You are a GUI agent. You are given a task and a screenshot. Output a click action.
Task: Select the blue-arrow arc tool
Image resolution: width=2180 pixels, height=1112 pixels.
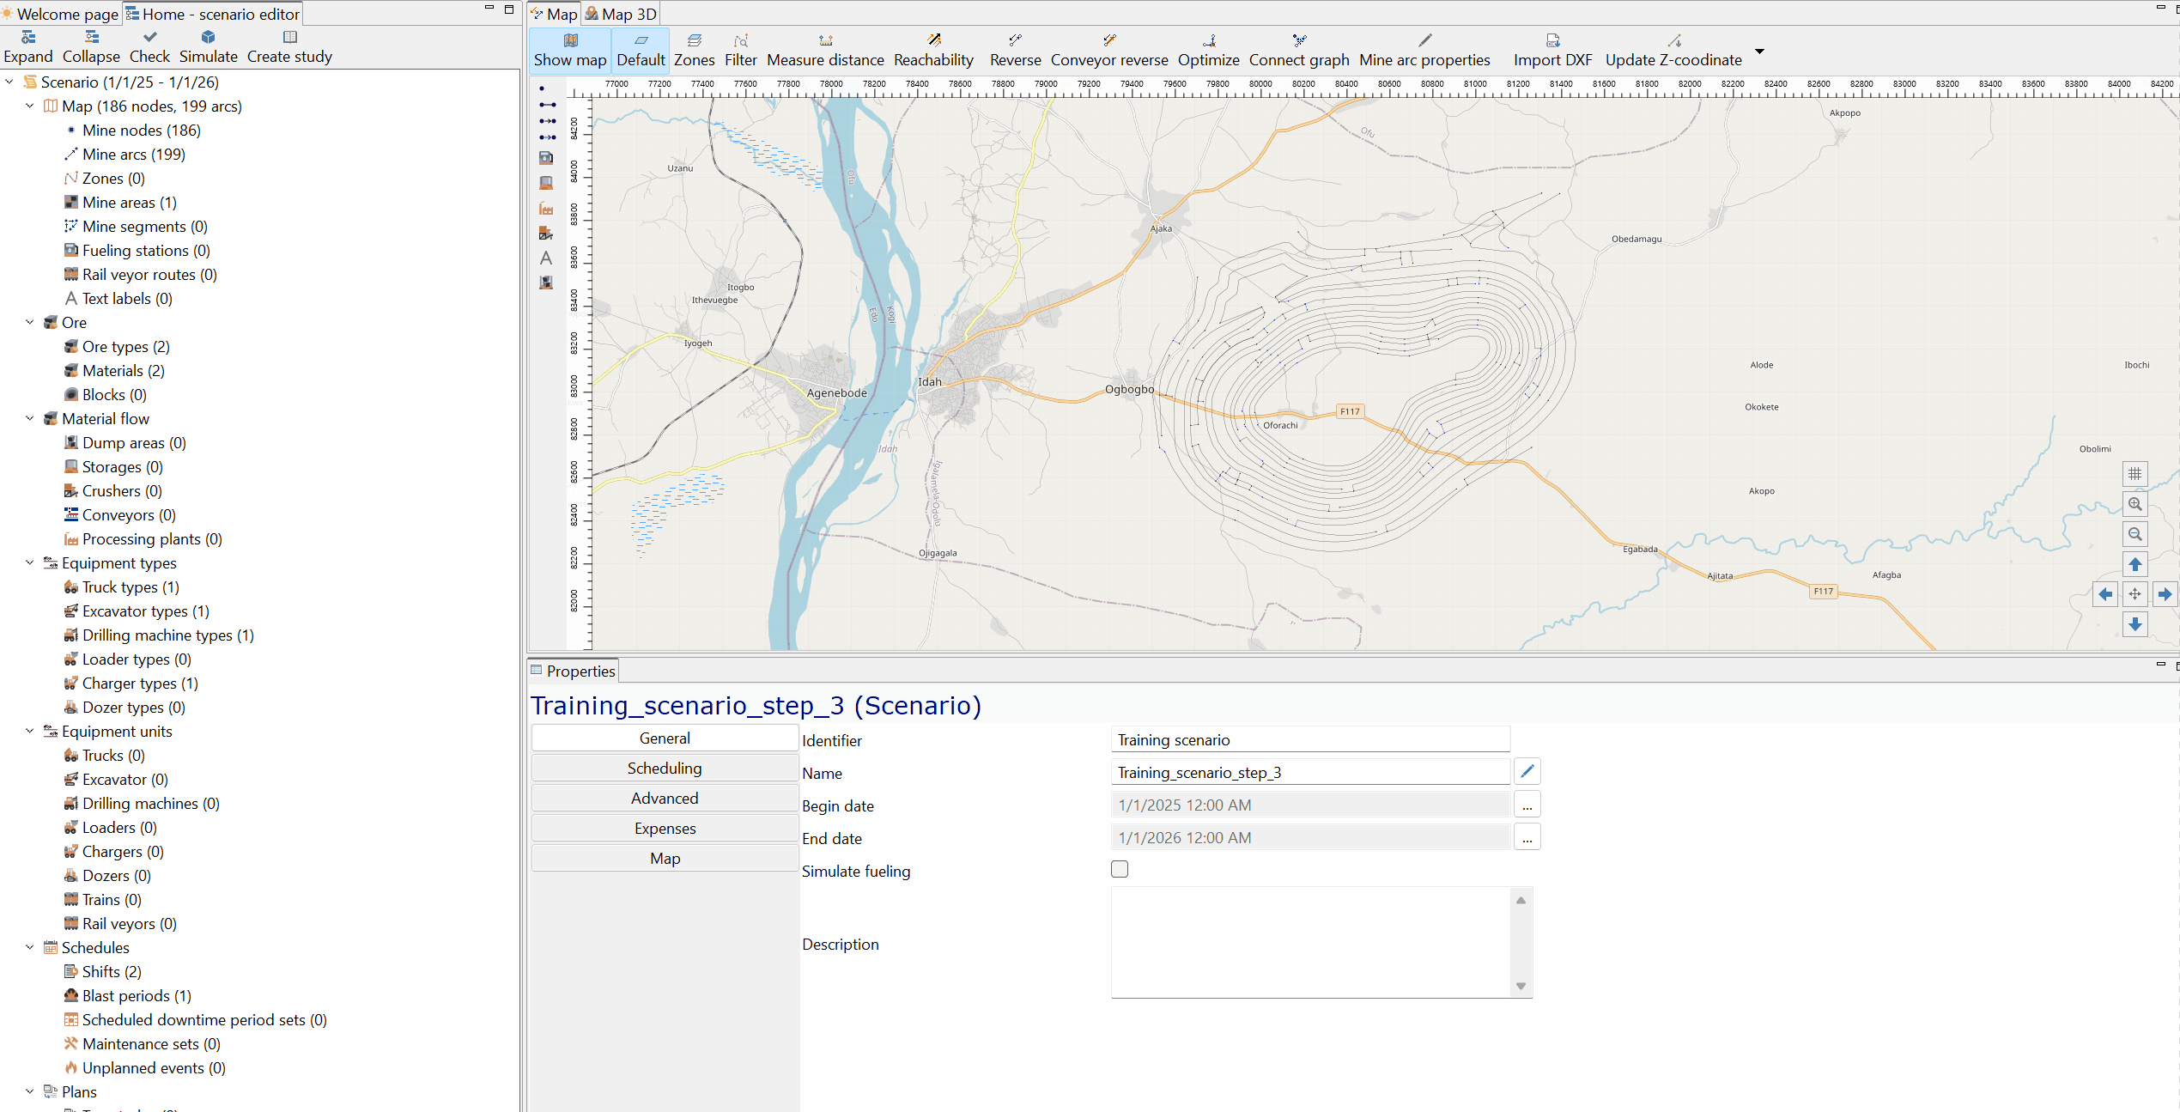click(547, 137)
